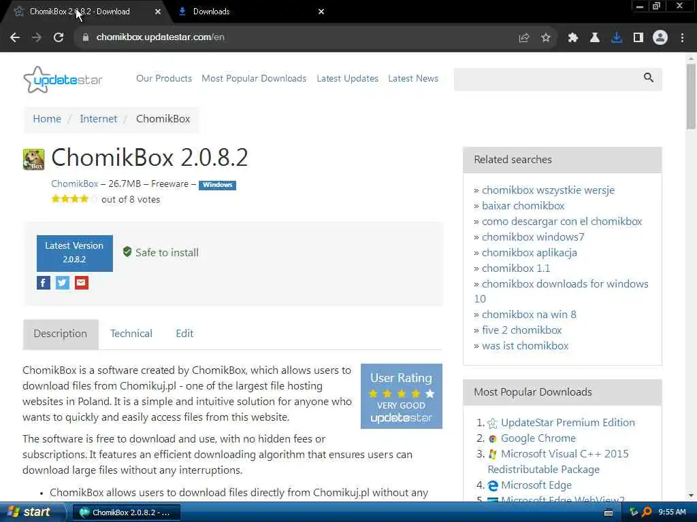Screen dimensions: 697x522
Task: Open the Chrome three-dot menu
Action: [682, 38]
